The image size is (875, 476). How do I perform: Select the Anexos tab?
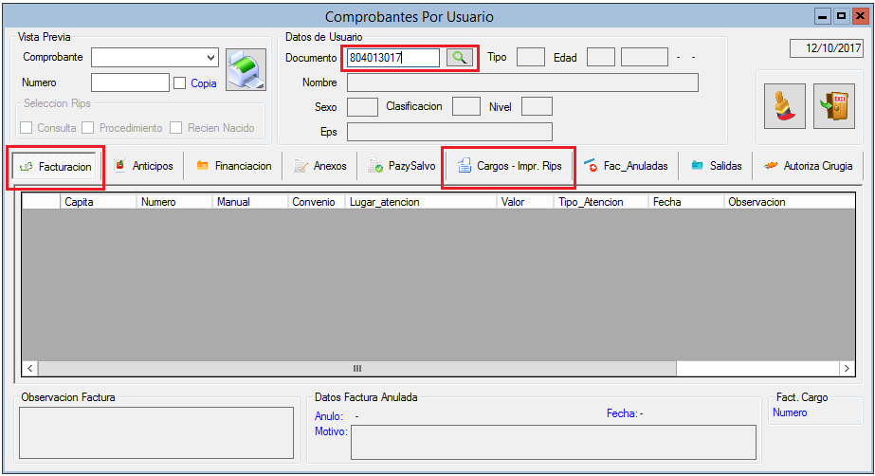coord(319,166)
